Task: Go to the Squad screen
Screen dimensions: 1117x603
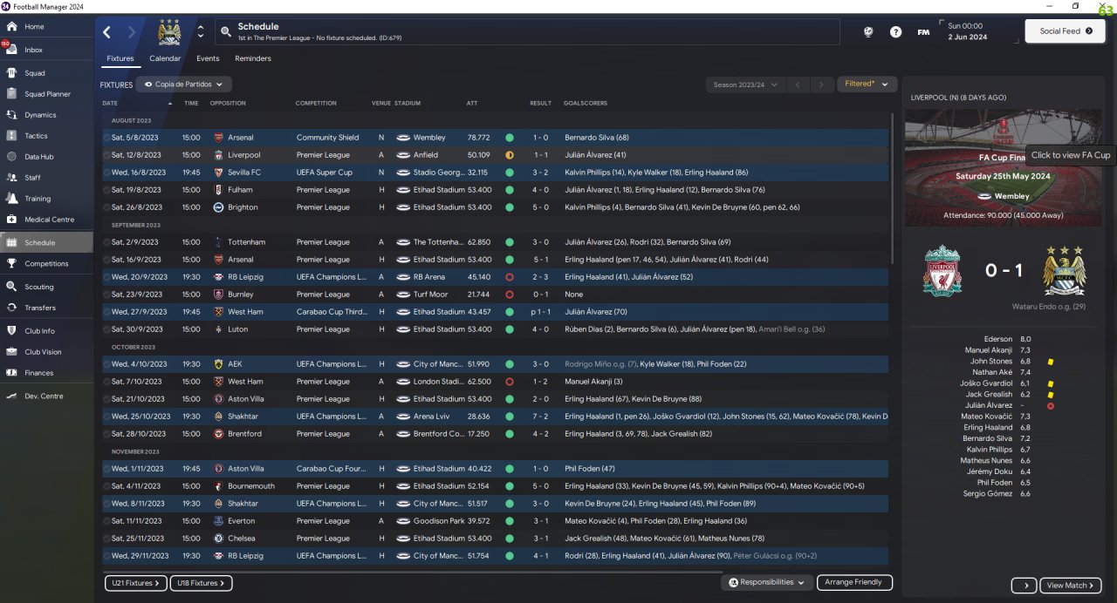Action: (x=46, y=73)
